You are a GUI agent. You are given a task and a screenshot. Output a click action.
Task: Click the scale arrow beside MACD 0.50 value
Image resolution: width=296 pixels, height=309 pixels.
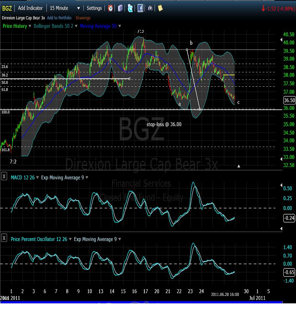click(x=281, y=185)
